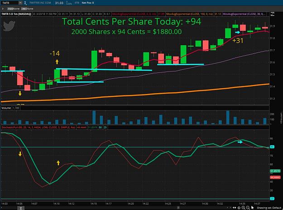Click the chart maximize icon at top right
Screen dimensions: 283x210
point(272,14)
